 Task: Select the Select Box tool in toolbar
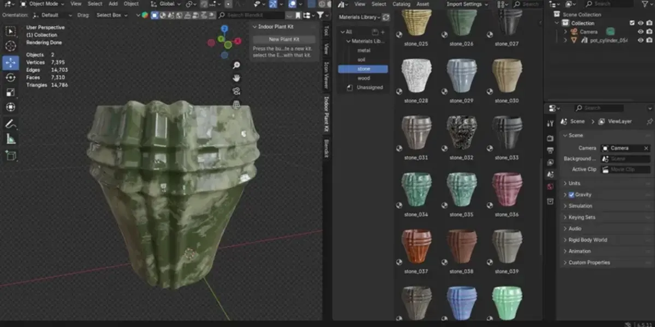click(x=10, y=31)
